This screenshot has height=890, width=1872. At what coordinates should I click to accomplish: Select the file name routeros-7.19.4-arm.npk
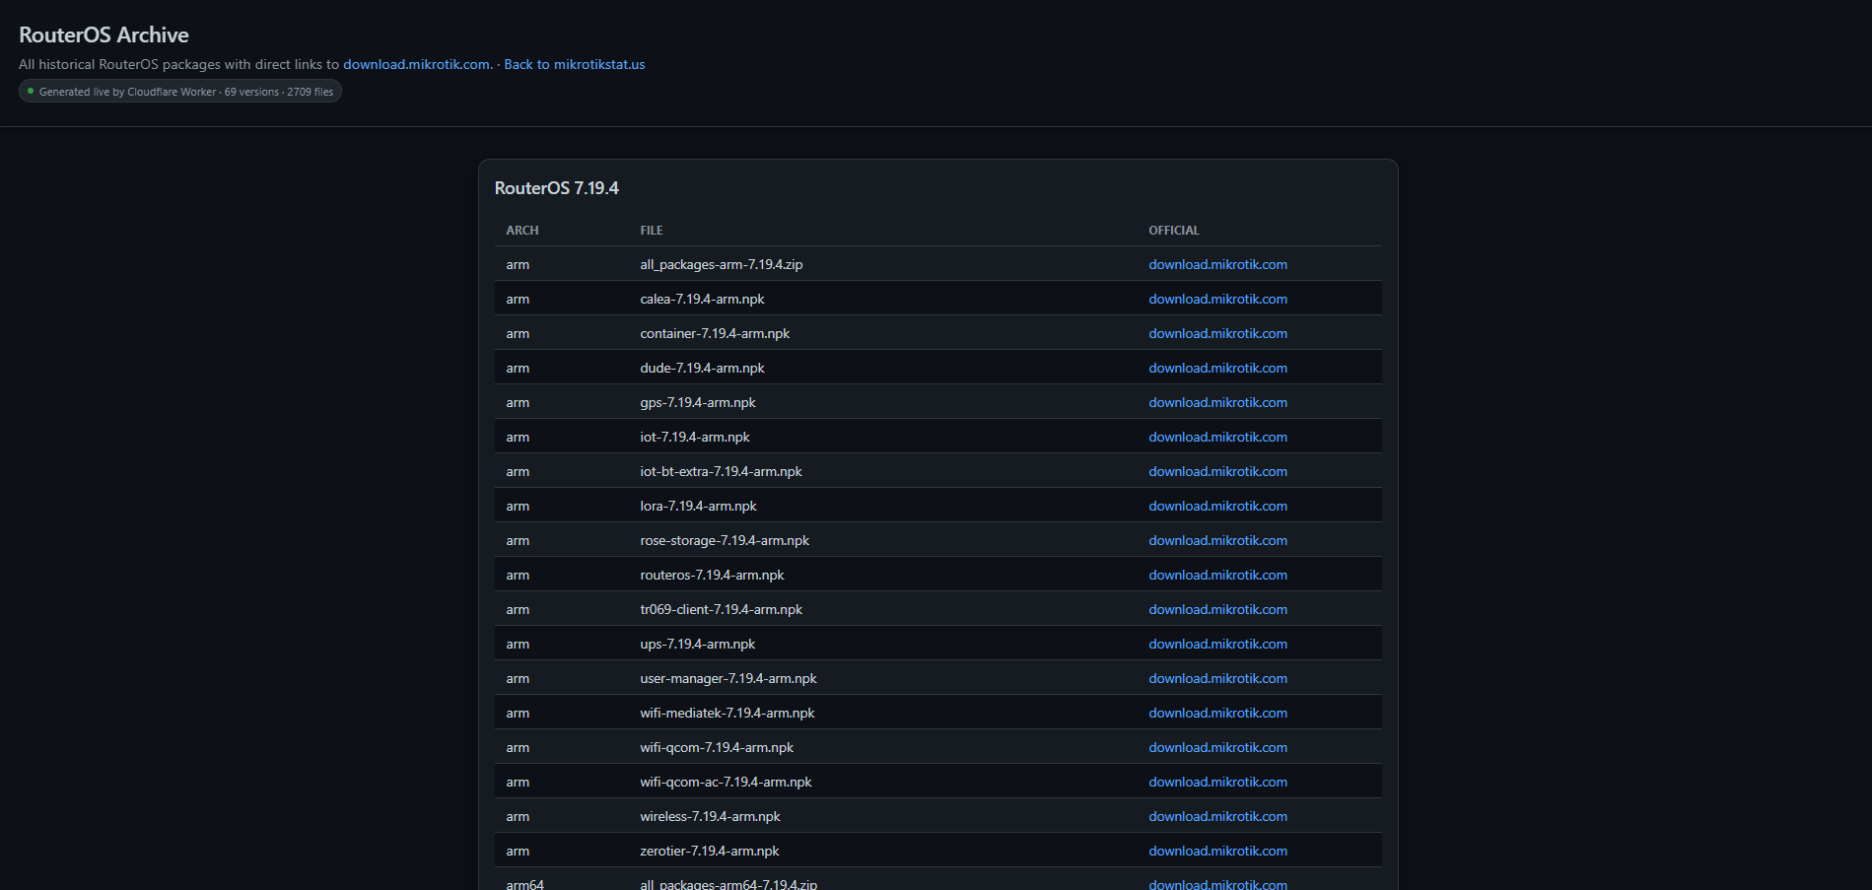pyautogui.click(x=712, y=575)
